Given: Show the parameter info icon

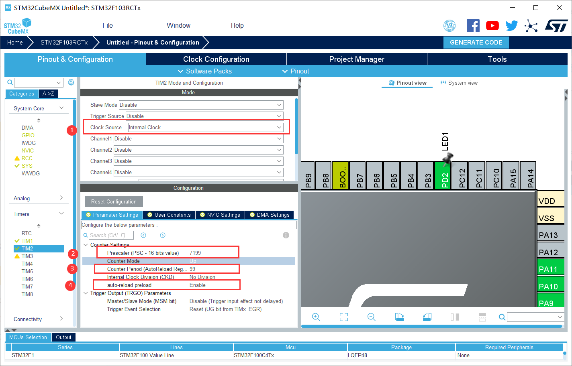Looking at the screenshot, I should tap(286, 235).
